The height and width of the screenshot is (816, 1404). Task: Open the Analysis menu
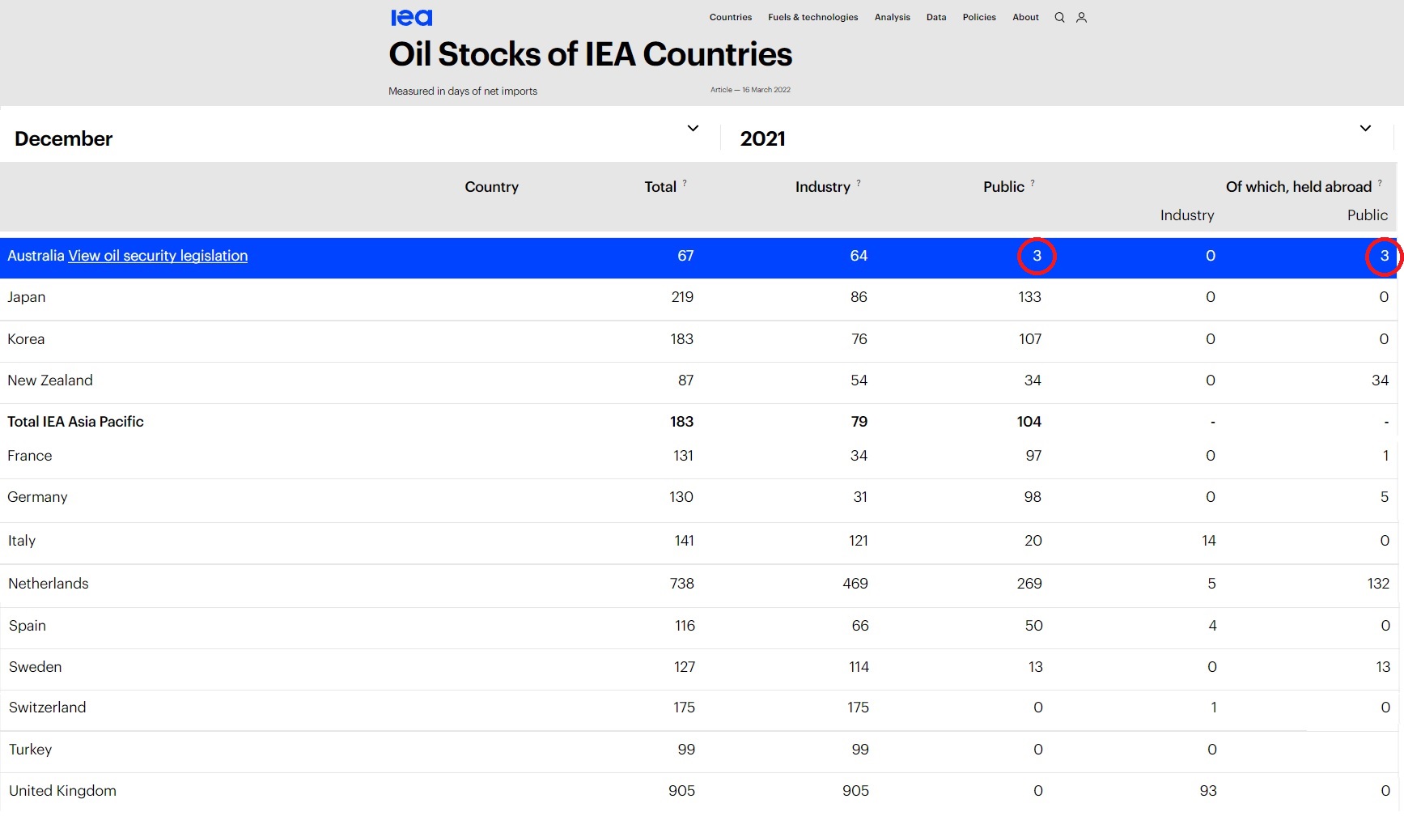coord(892,17)
